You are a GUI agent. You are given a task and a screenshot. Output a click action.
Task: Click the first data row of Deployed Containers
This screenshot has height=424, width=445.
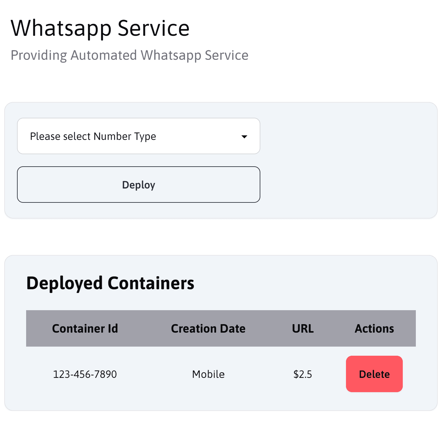221,374
